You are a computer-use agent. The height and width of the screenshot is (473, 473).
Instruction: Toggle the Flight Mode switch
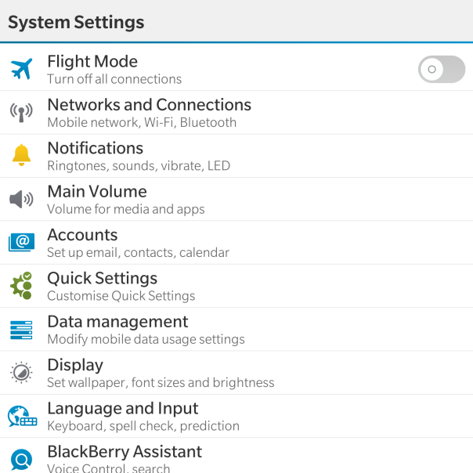(442, 69)
